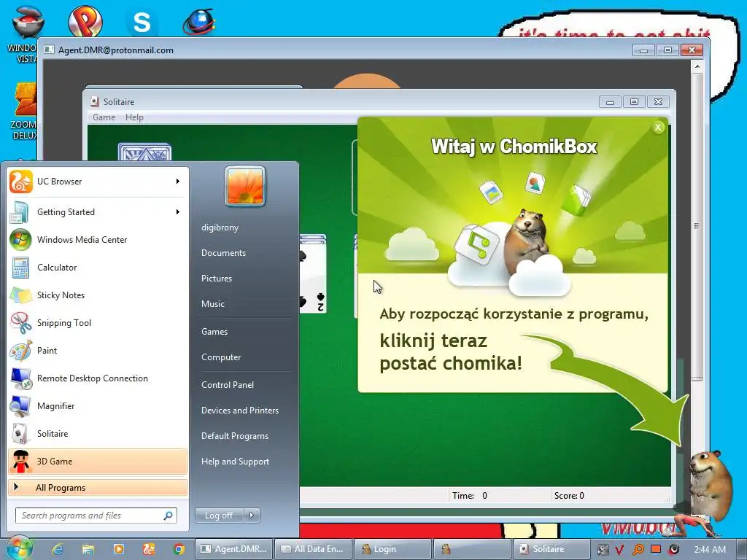Open Paint from Start menu
Viewport: 747px width, 560px height.
[98, 351]
